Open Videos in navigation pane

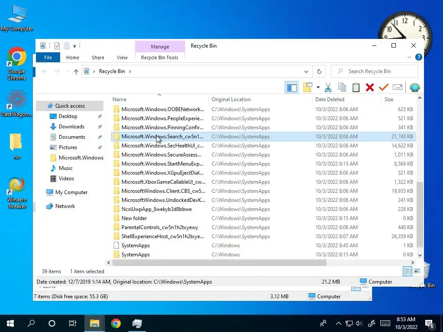click(66, 179)
